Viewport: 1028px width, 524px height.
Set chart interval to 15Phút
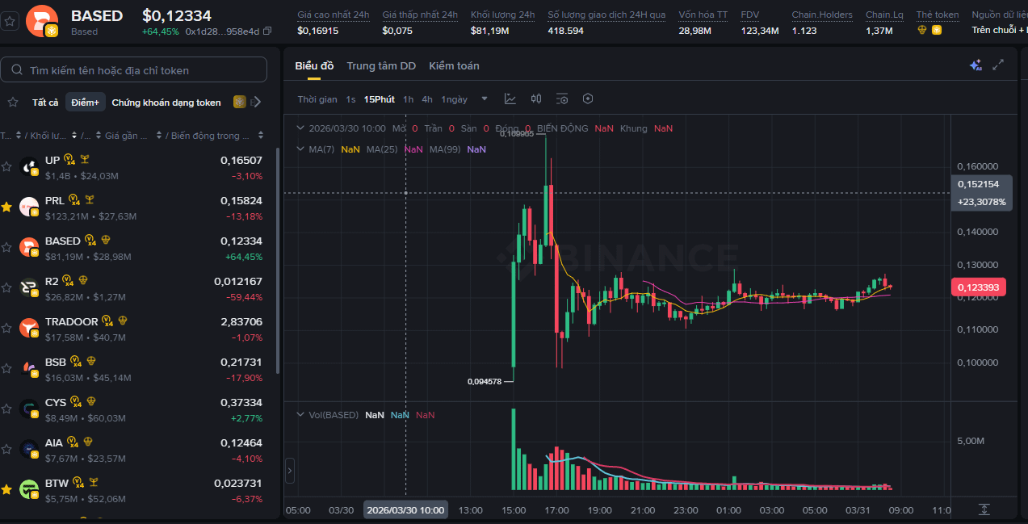pos(380,99)
